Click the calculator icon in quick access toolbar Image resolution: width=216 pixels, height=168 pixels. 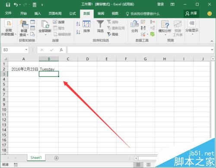(x=35, y=5)
